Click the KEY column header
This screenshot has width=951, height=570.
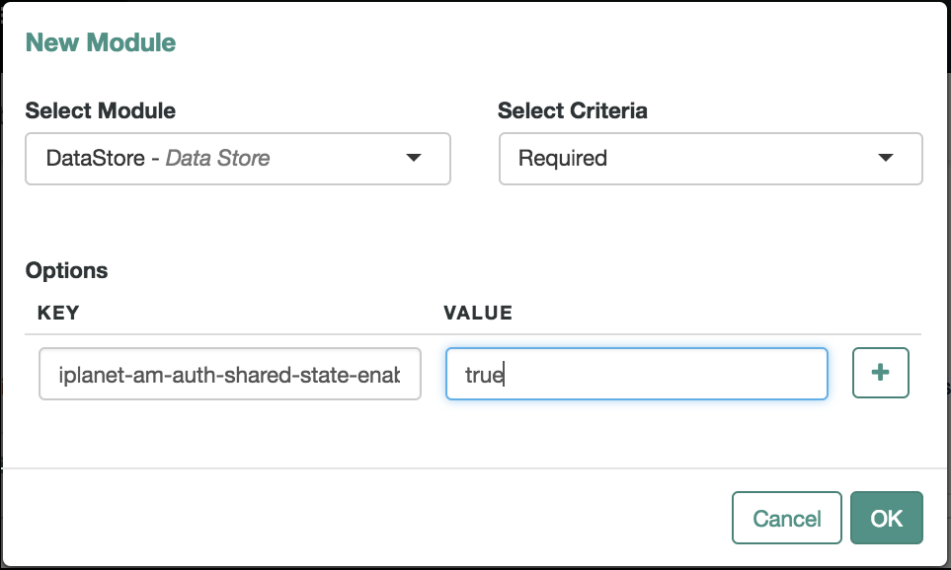[58, 313]
